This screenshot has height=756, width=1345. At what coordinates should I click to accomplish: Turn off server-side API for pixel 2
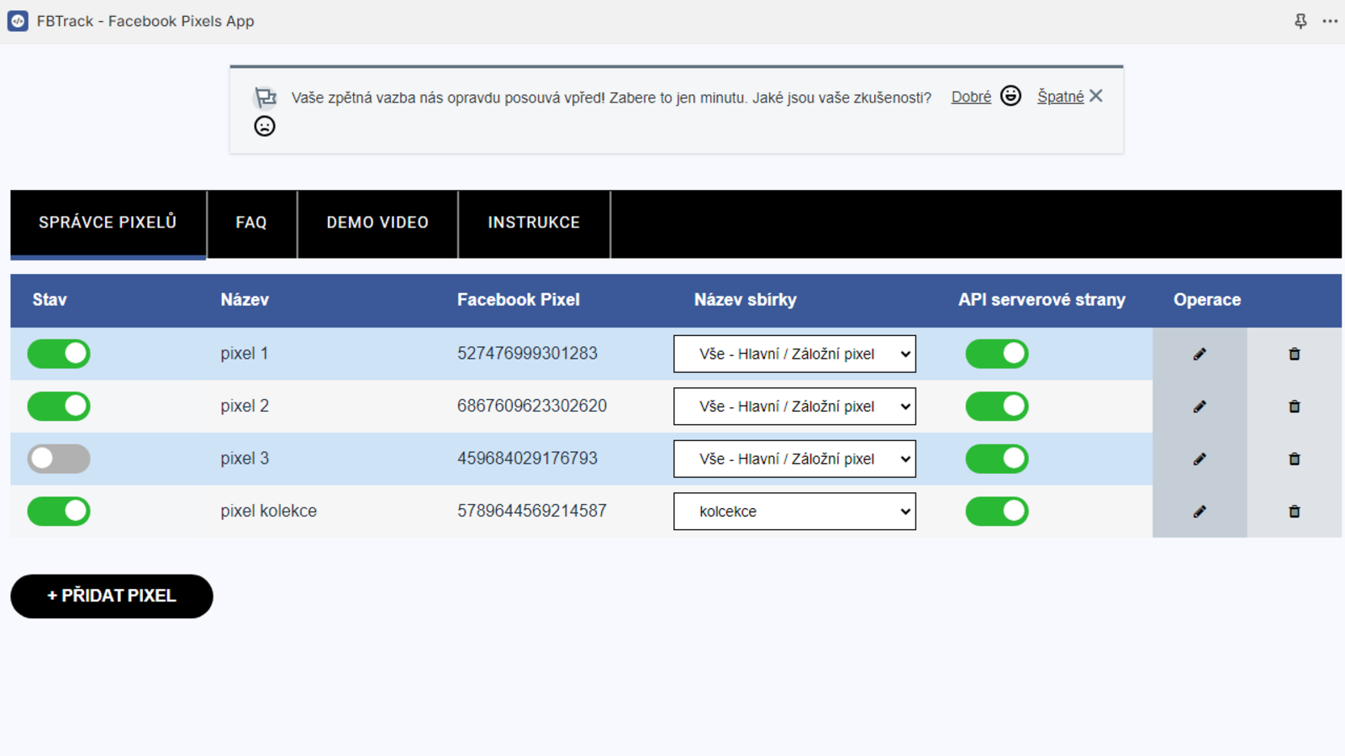click(997, 407)
